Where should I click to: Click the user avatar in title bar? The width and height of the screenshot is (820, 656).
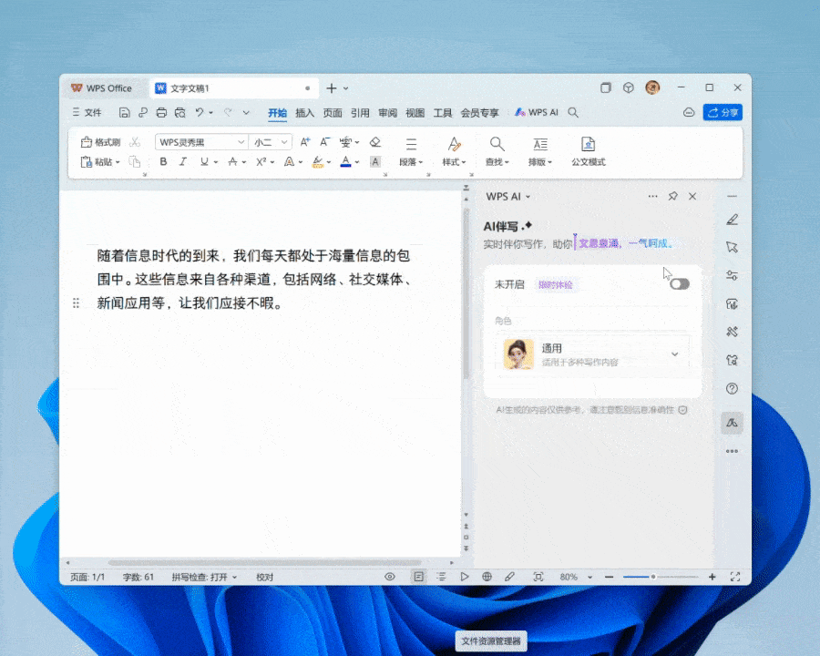[652, 87]
